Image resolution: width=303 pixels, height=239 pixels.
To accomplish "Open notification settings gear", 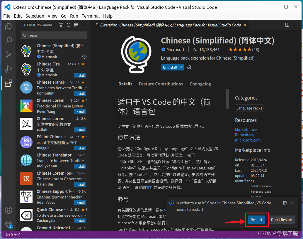I will pos(285,203).
